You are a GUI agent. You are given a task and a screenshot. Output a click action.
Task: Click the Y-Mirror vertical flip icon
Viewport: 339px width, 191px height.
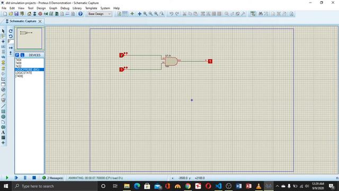click(11, 53)
